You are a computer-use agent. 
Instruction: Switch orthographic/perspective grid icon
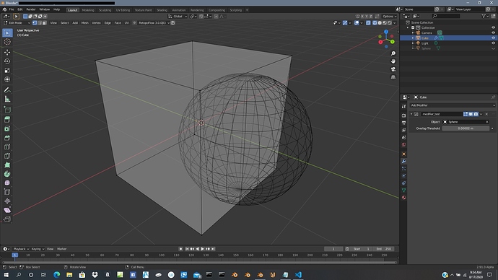coord(393,77)
